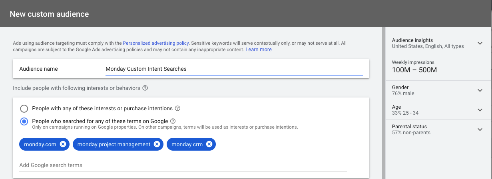
Task: Open help icon beside interests or behaviors
Action: (x=145, y=88)
